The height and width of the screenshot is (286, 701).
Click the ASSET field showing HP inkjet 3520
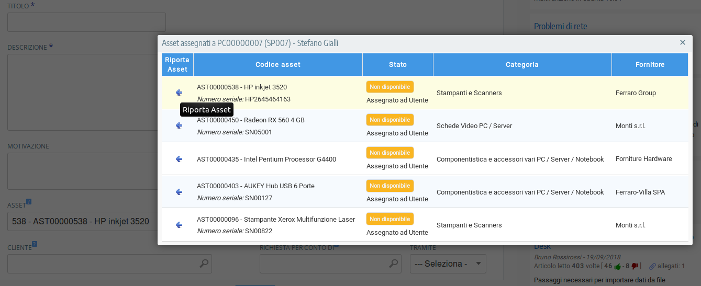pos(83,221)
